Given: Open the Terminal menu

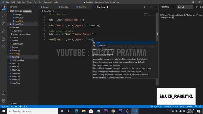Looking at the screenshot, I should pos(48,2).
